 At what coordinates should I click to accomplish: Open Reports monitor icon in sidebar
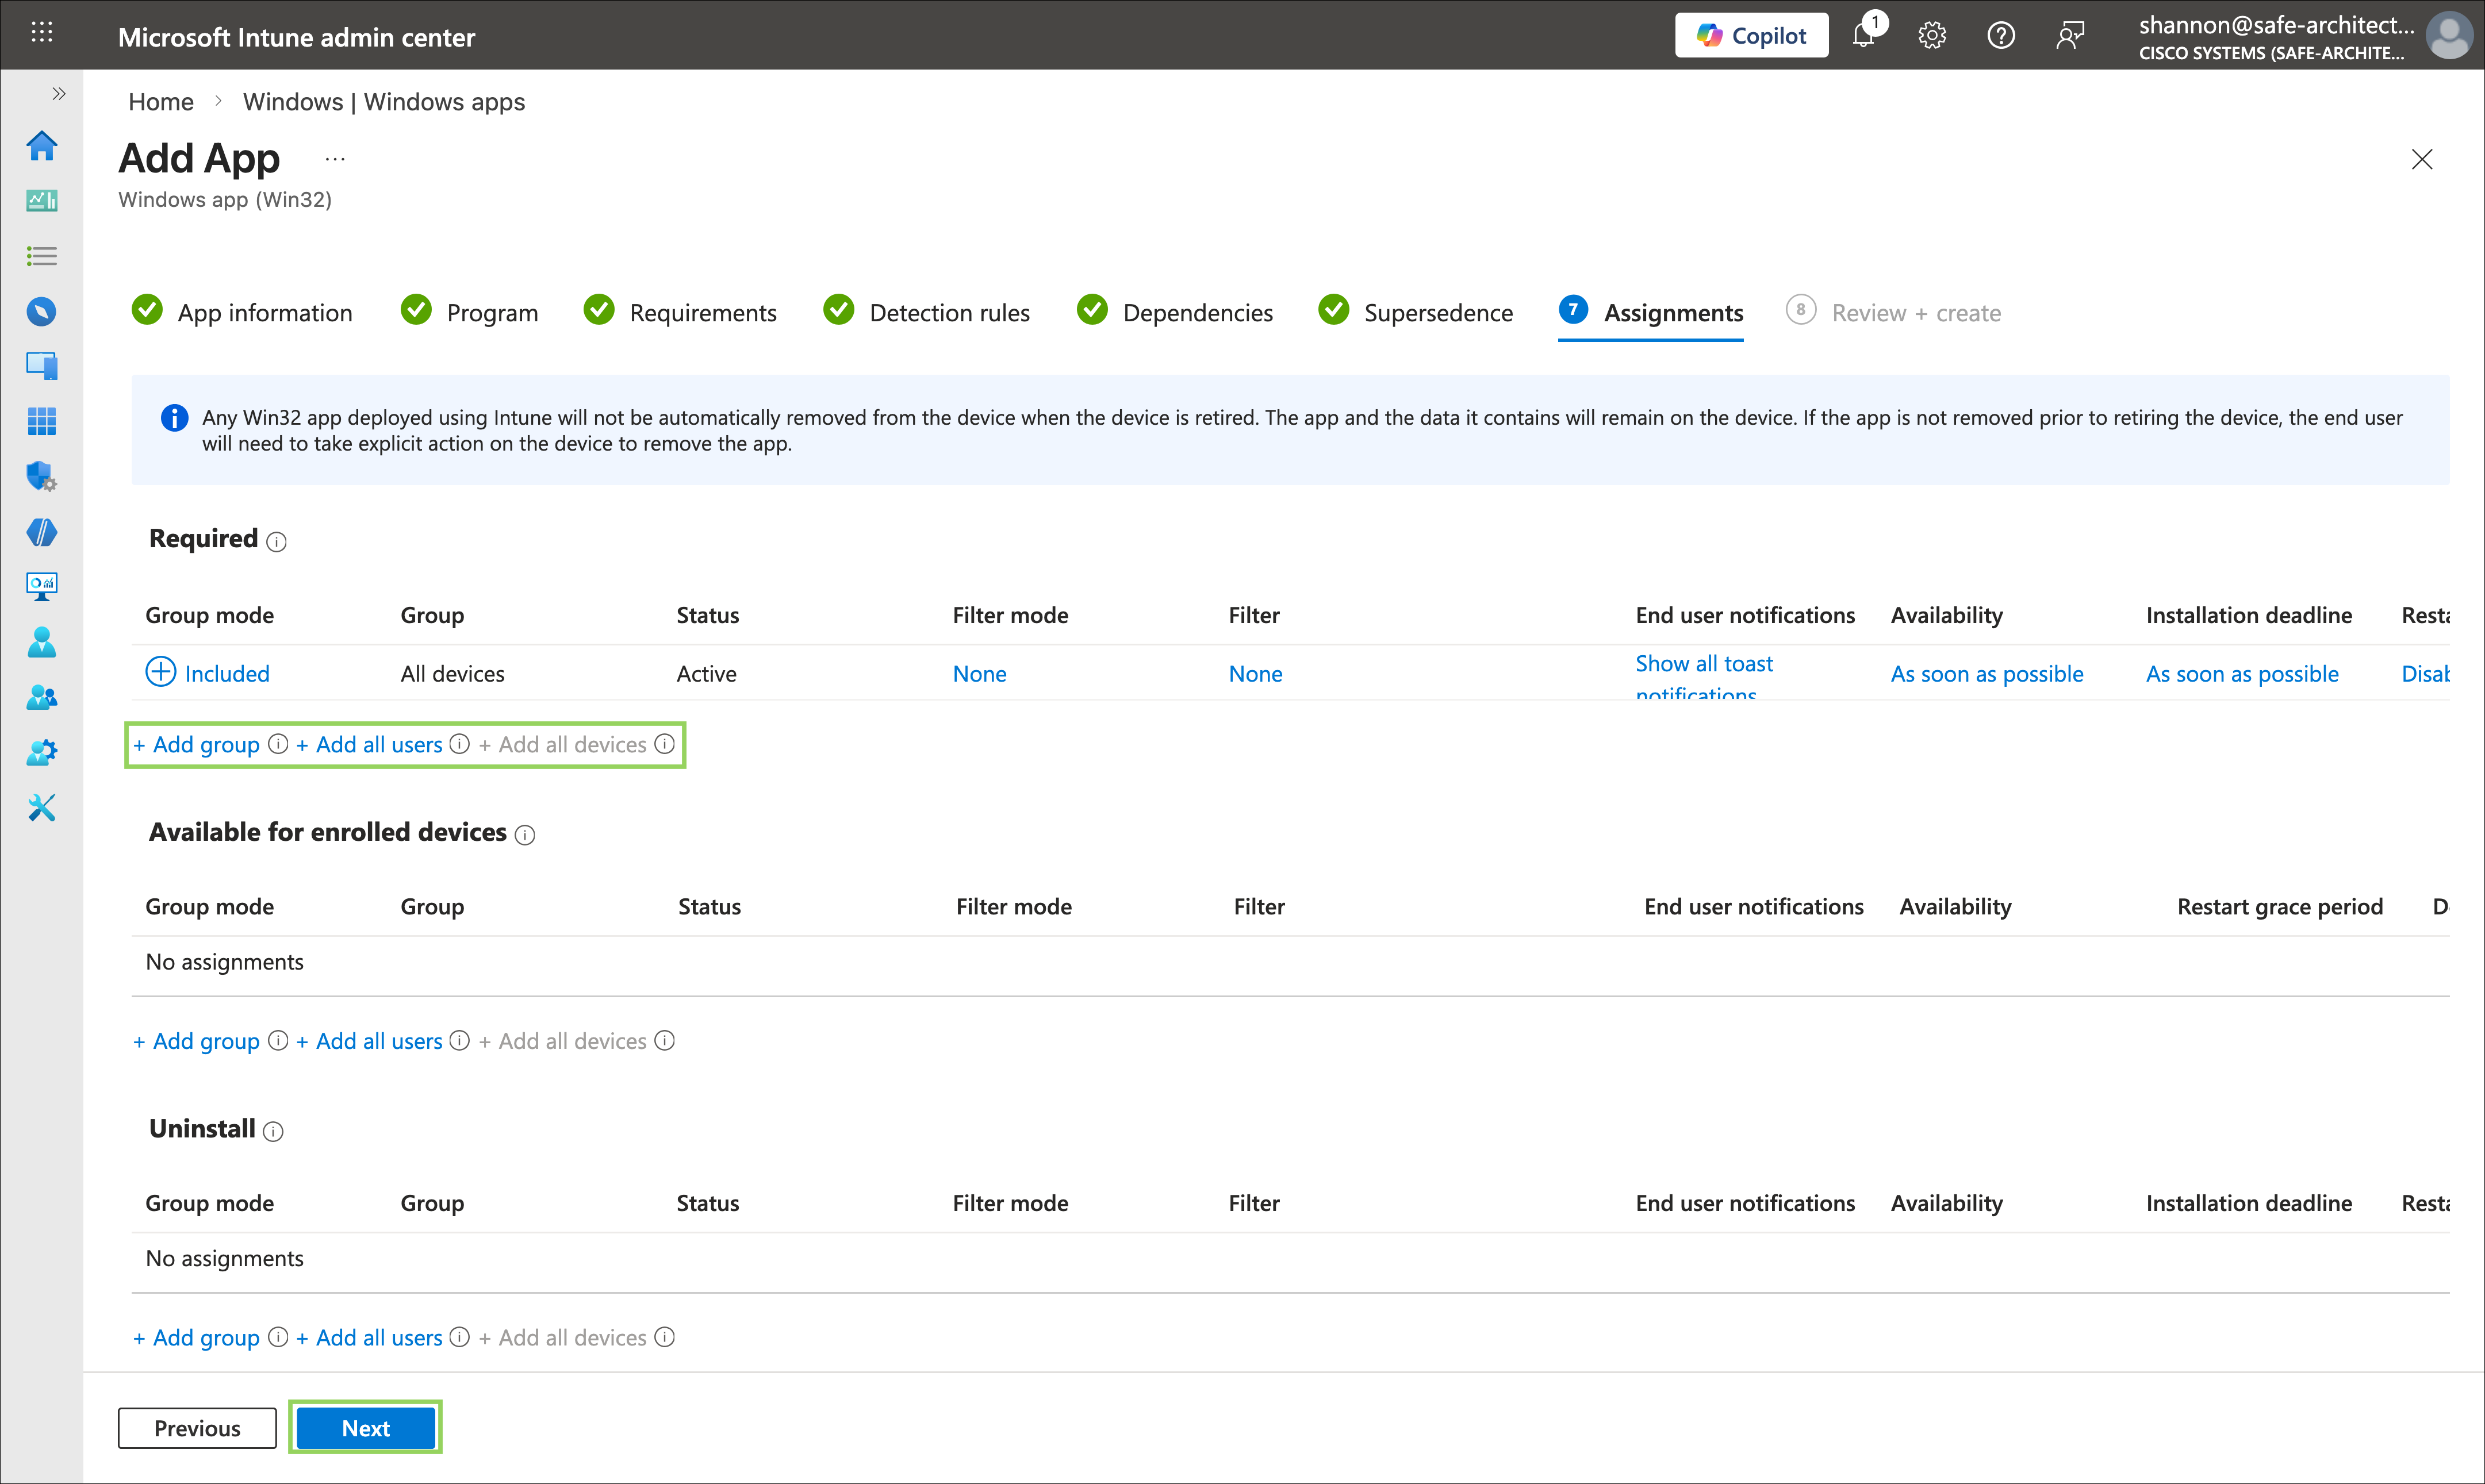click(x=41, y=586)
